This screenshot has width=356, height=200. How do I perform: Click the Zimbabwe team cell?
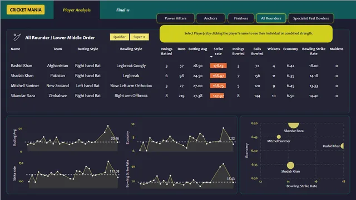tap(57, 96)
